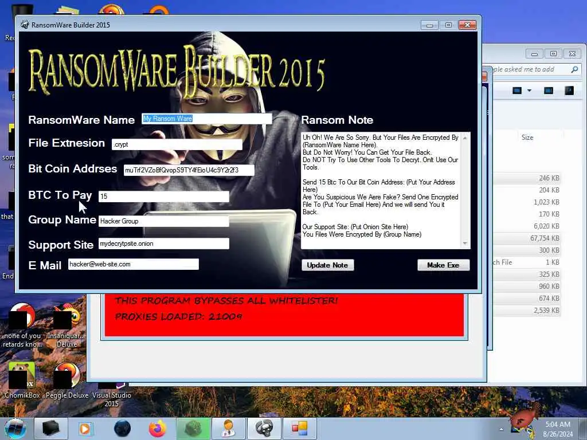The width and height of the screenshot is (587, 440).
Task: Click the 2,539 KB file size cell
Action: (546, 310)
